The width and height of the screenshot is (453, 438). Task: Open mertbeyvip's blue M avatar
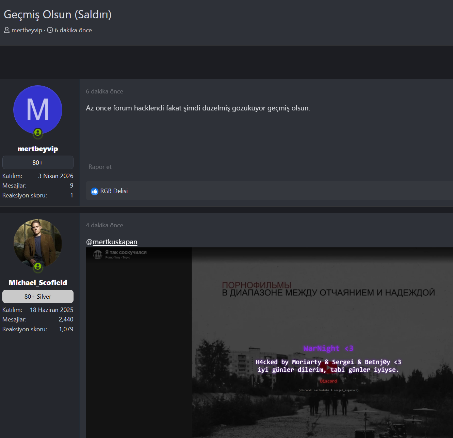38,110
